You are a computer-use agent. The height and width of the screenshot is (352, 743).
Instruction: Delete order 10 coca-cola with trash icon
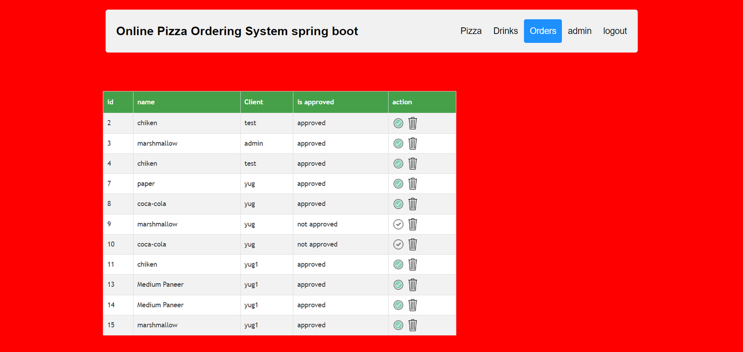pyautogui.click(x=412, y=244)
